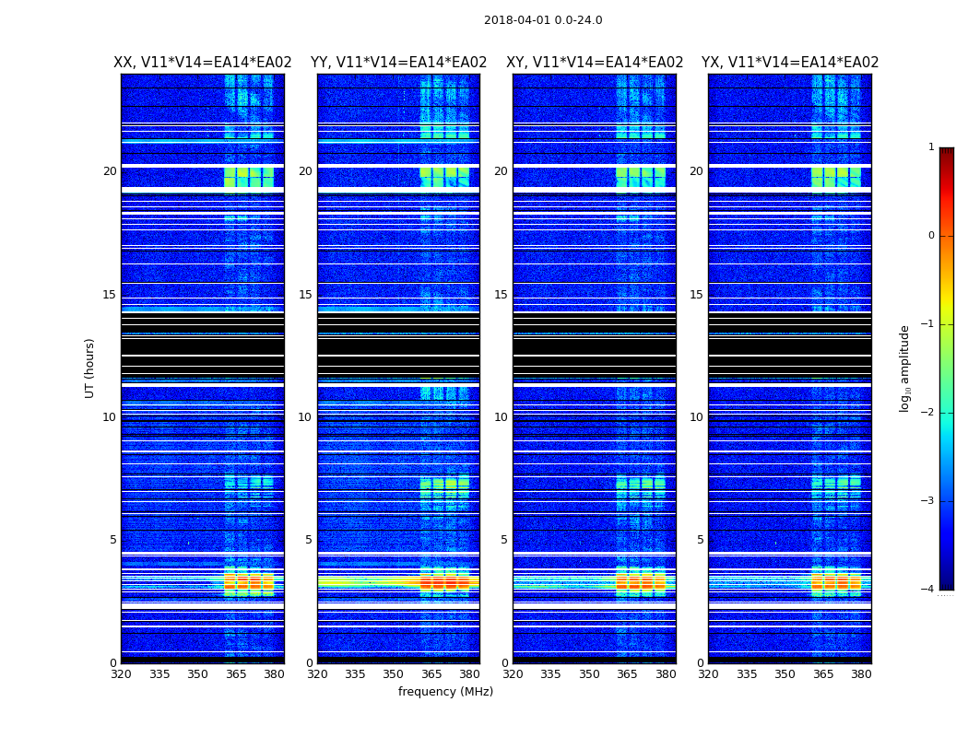
Task: Select the YY panel title text
Action: [398, 63]
